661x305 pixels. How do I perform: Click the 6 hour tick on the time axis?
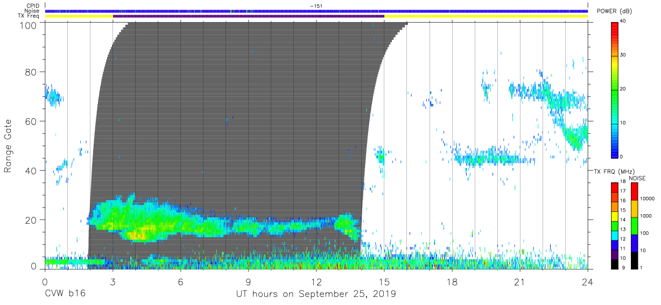tap(180, 282)
